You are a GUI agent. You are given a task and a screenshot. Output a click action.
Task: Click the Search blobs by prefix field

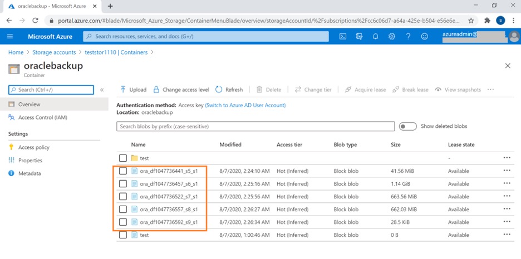(x=255, y=126)
